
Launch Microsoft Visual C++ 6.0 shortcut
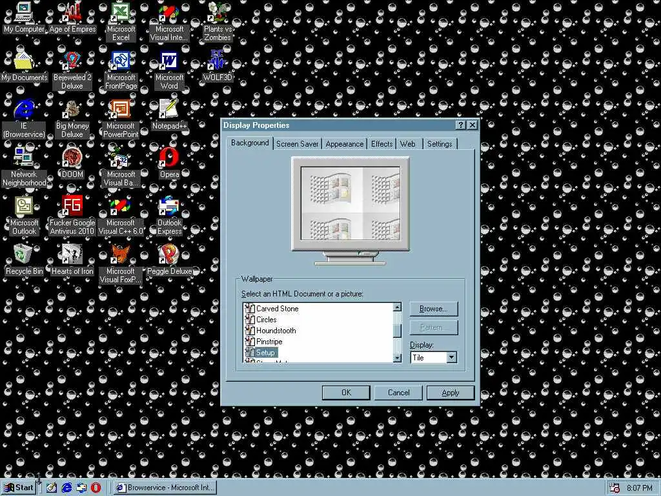coord(121,216)
